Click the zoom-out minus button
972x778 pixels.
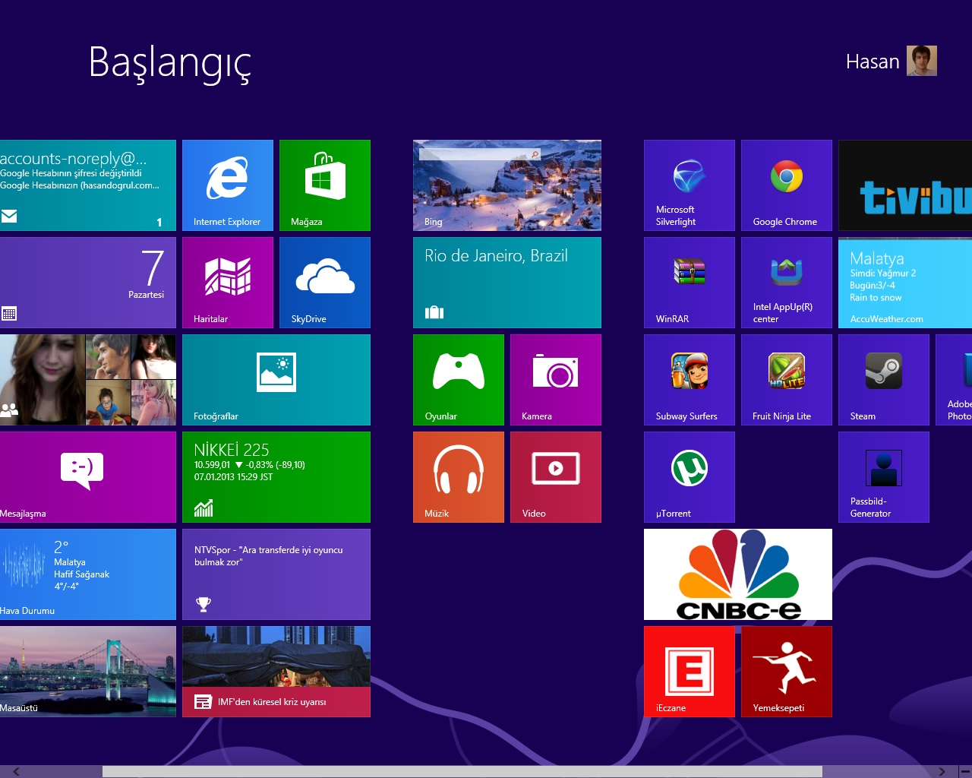pos(965,771)
